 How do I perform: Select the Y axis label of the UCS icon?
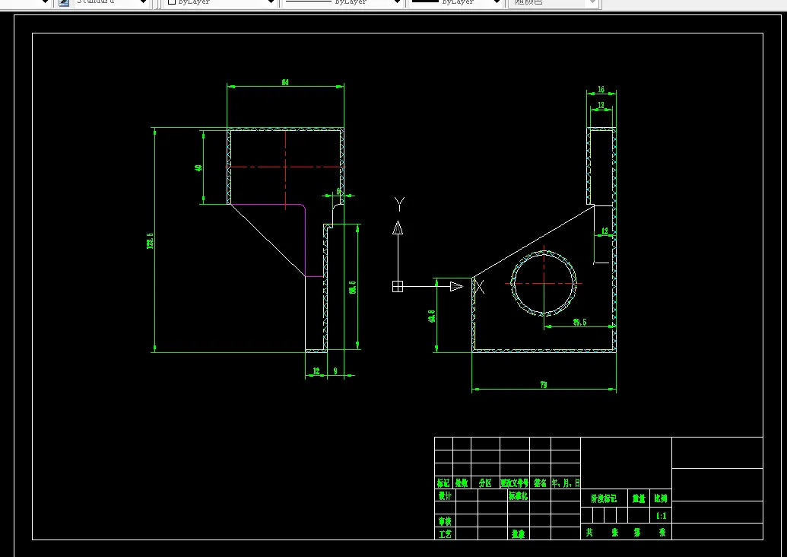point(399,204)
